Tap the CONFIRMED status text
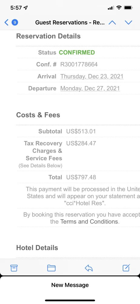This screenshot has width=140, height=304. (77, 53)
